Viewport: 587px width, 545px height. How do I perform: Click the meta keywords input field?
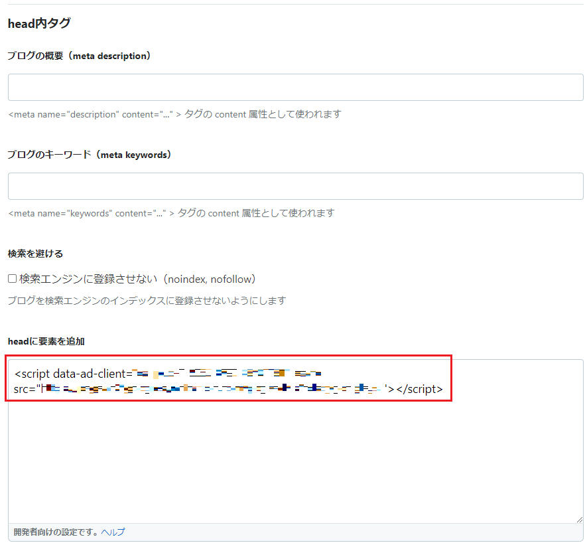click(294, 187)
